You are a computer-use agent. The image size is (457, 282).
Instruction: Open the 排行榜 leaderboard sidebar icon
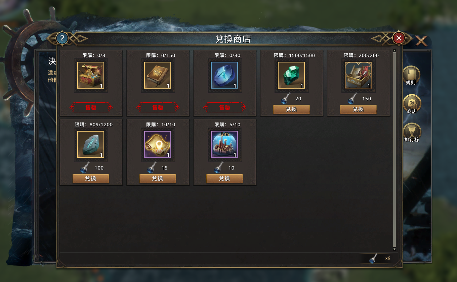[x=411, y=133]
